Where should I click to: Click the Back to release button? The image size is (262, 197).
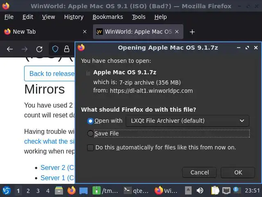click(50, 73)
